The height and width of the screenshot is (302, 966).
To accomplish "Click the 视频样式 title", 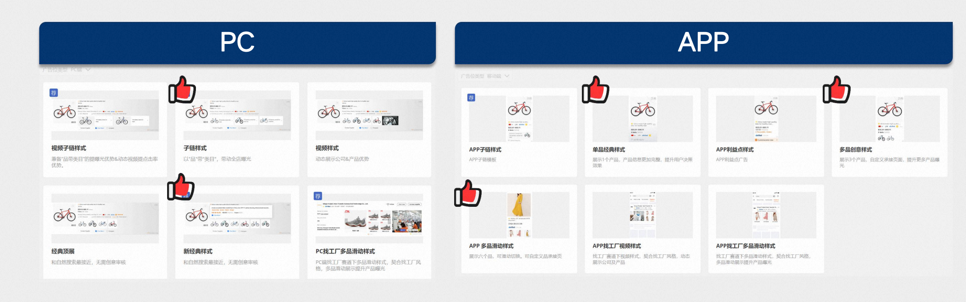I will tap(327, 148).
